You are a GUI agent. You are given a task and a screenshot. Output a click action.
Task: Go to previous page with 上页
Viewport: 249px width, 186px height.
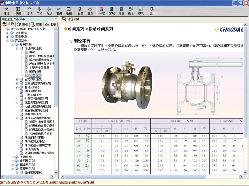point(30,11)
